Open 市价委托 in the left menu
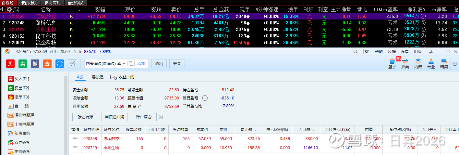Viewport: 459px width, 155px height. tap(19, 152)
